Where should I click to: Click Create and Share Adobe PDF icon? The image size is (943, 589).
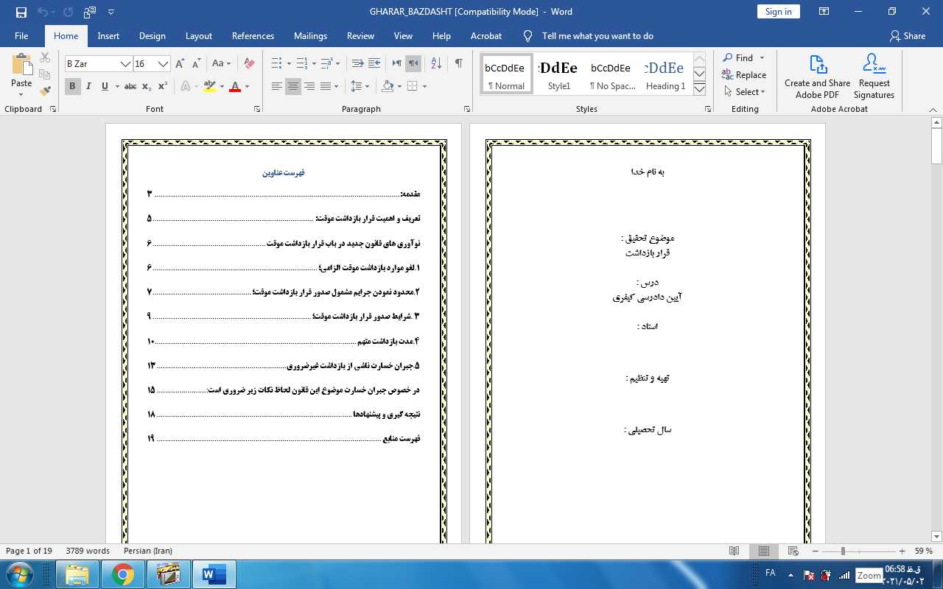(x=817, y=77)
